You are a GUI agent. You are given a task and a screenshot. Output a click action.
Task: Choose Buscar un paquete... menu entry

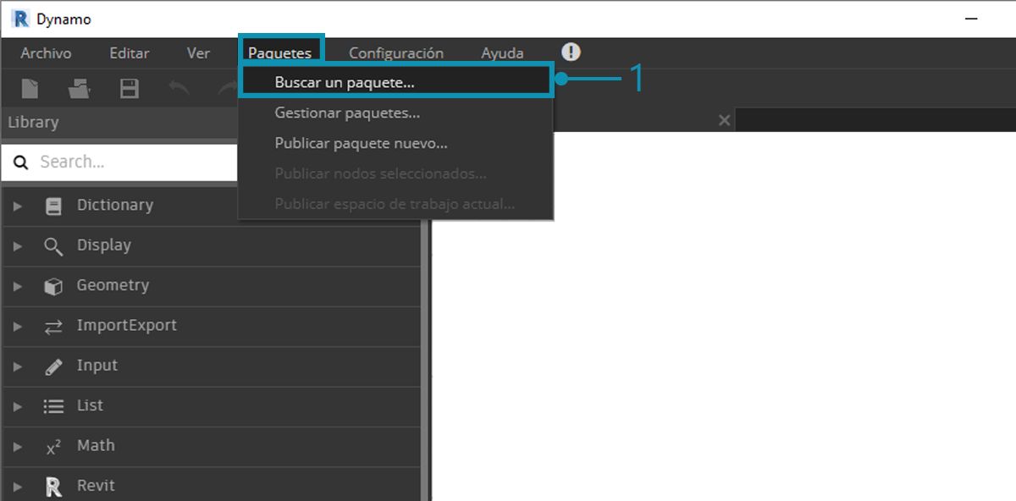(x=396, y=82)
